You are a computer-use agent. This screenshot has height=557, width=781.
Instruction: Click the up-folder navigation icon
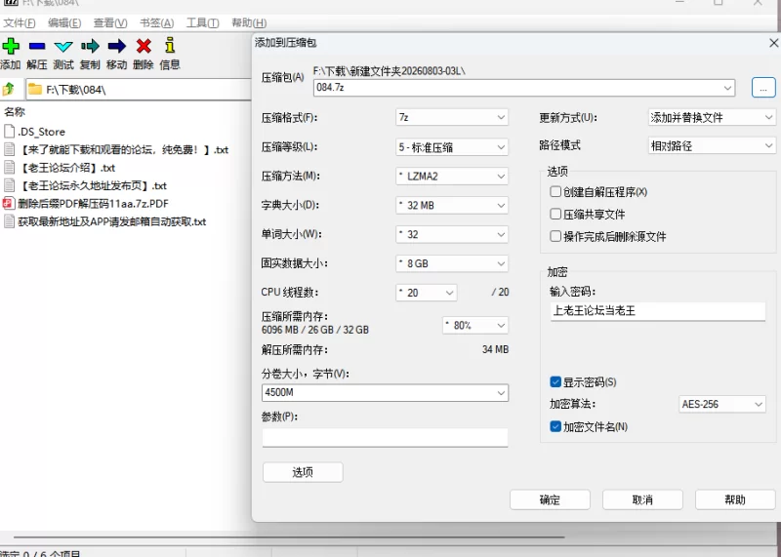9,90
